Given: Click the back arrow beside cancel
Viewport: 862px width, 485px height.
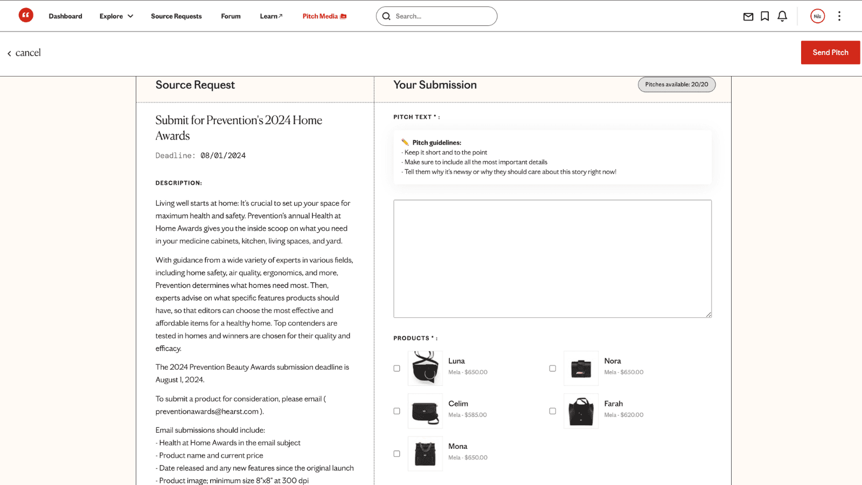Looking at the screenshot, I should coord(9,53).
